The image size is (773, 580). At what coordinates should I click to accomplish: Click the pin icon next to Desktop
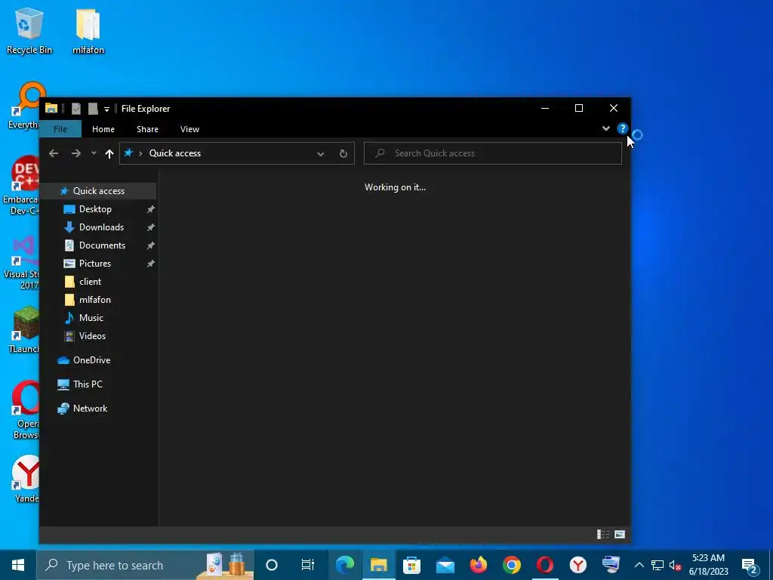click(151, 210)
